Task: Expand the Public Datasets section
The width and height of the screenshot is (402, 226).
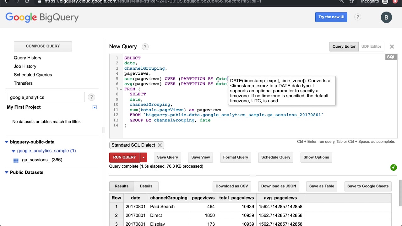Action: tap(7, 172)
